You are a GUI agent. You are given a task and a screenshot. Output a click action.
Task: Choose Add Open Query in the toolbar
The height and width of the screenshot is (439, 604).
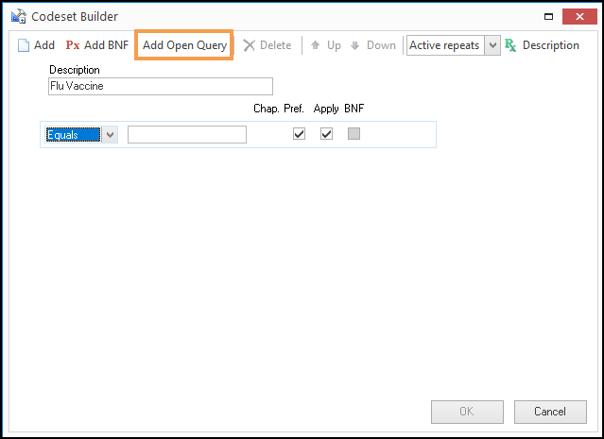coord(184,45)
